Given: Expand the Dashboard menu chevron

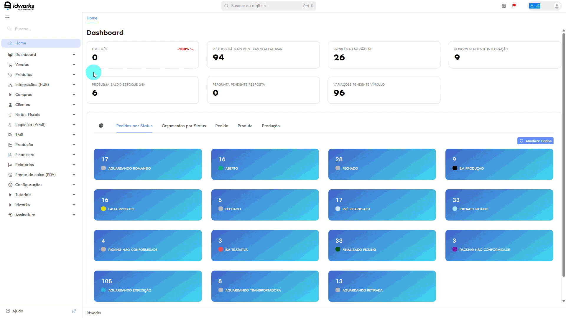Looking at the screenshot, I should [x=74, y=55].
